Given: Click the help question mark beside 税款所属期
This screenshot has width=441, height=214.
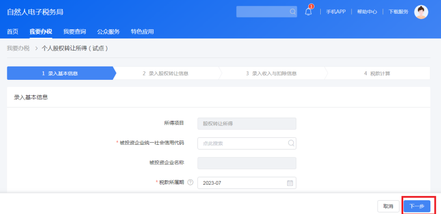Looking at the screenshot, I should 190,183.
